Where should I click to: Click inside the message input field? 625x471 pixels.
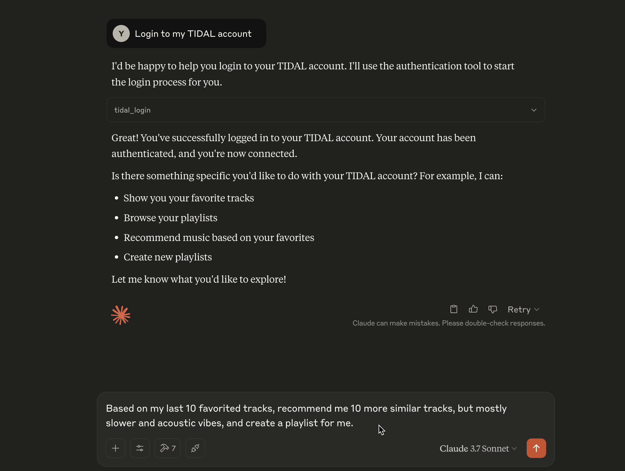click(305, 416)
